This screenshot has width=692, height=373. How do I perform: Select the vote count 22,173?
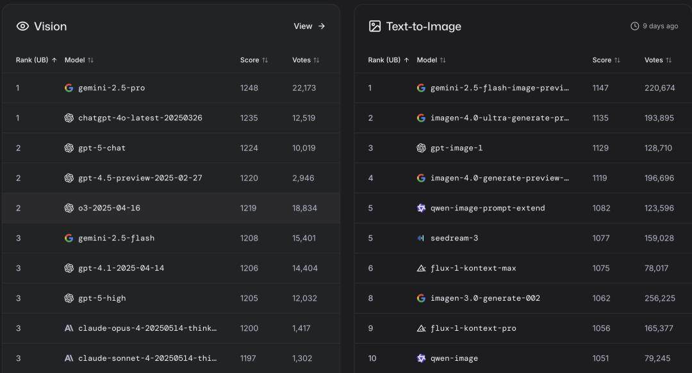(304, 88)
